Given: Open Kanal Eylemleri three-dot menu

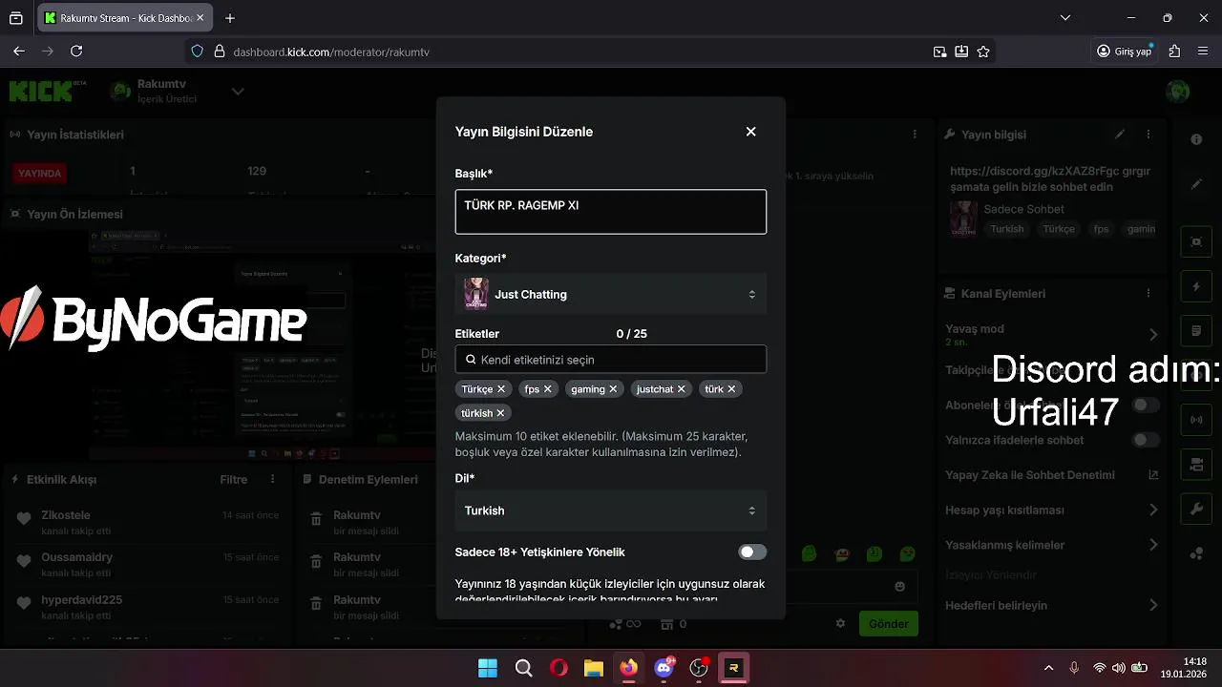Looking at the screenshot, I should 1148,294.
